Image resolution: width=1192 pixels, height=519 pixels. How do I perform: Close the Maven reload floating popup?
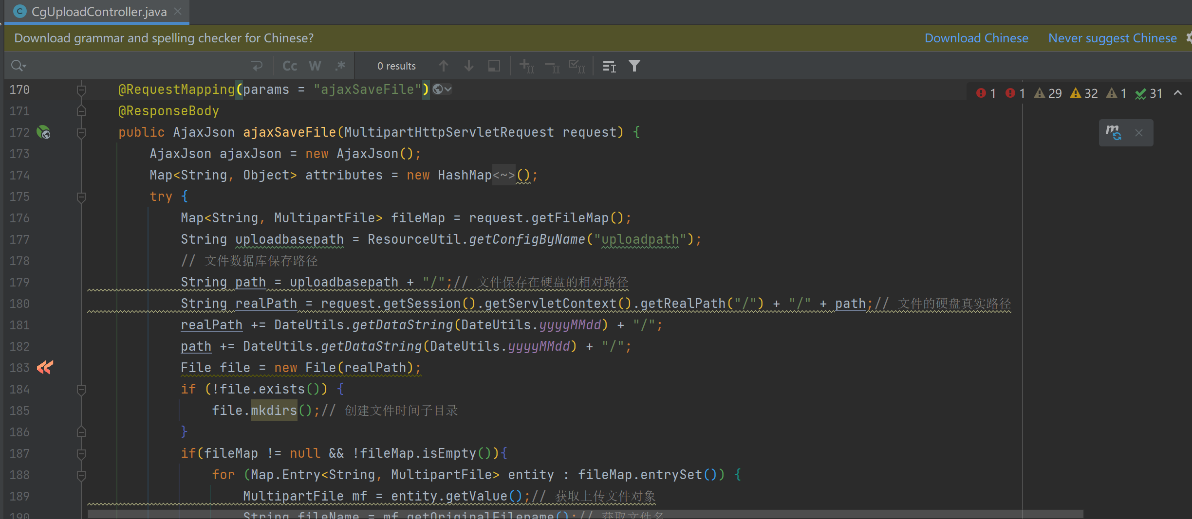click(1138, 133)
